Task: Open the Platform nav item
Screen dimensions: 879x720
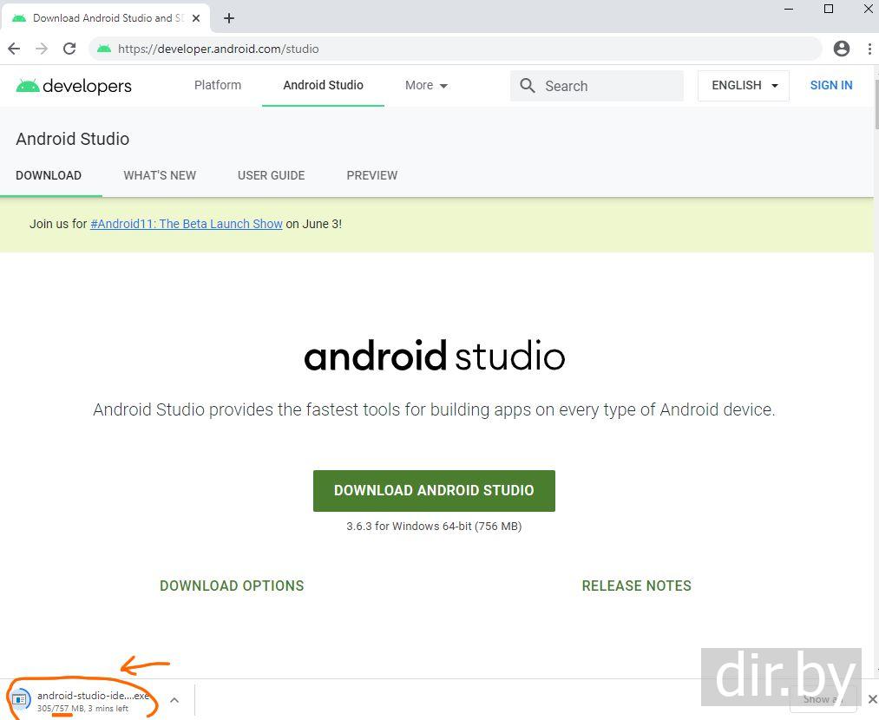Action: 218,85
